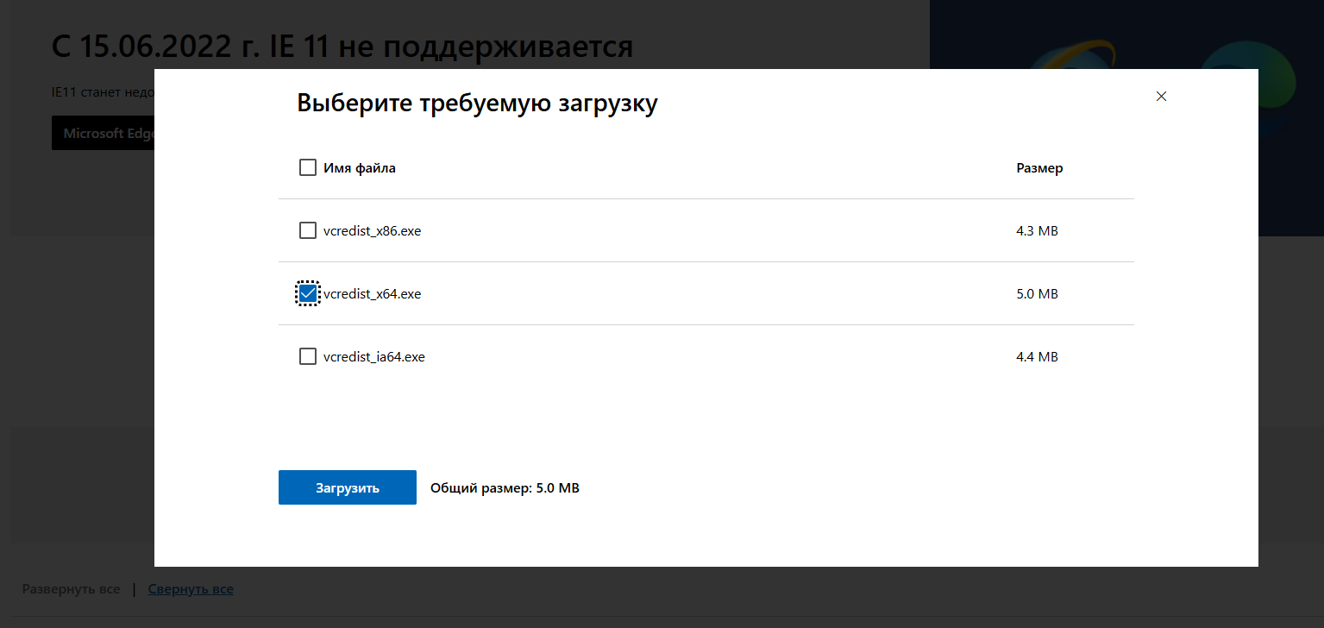Click the Имя файла column header

[x=360, y=168]
